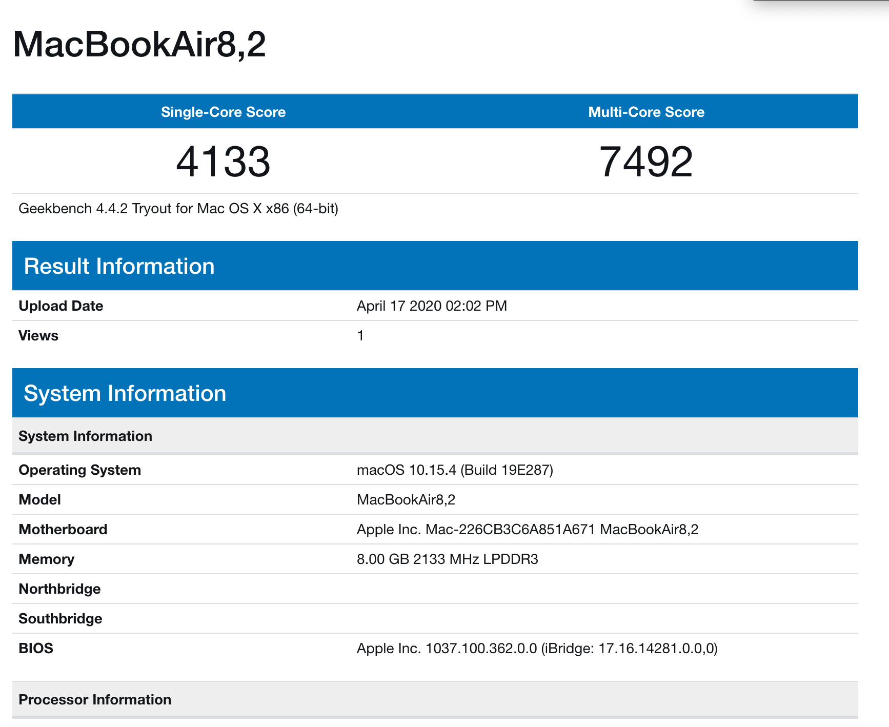
Task: Select the BIOS version 1037.100.362.0.0 value
Action: [537, 649]
